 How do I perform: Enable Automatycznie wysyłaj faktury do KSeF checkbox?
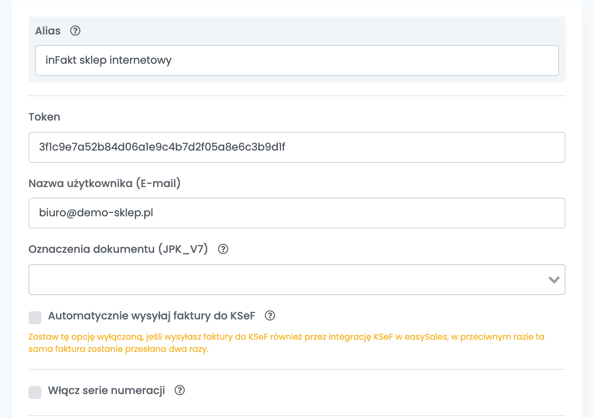pos(35,318)
